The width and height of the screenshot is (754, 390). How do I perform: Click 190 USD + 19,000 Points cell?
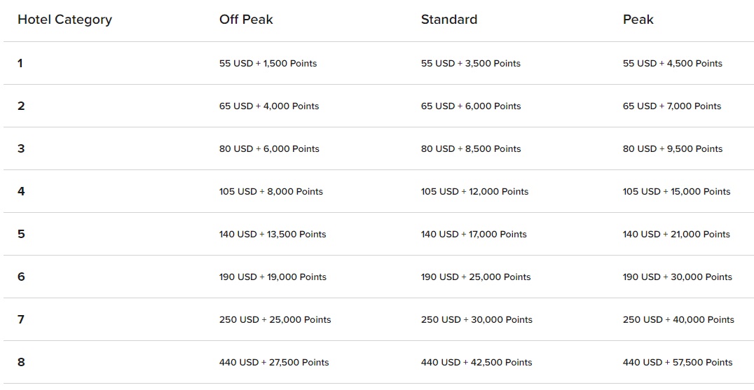[273, 277]
